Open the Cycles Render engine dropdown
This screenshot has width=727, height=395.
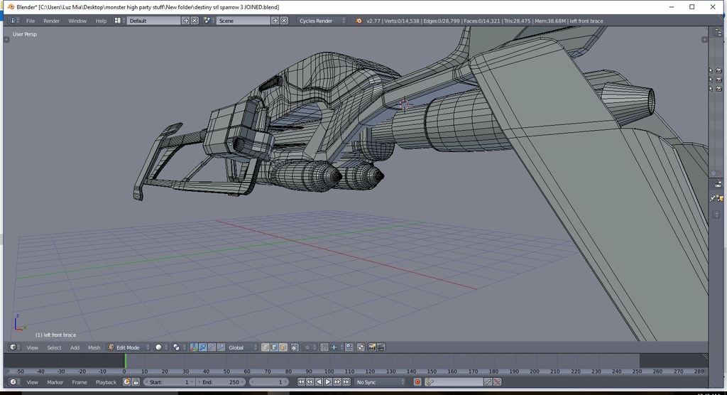click(x=322, y=21)
